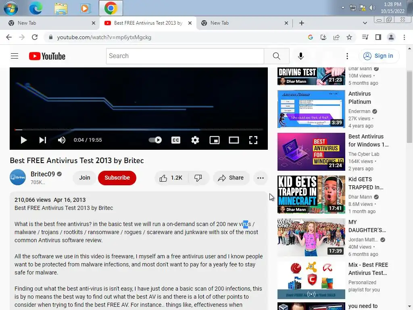The width and height of the screenshot is (413, 310).
Task: Show Chrome side panel
Action: coord(378,37)
